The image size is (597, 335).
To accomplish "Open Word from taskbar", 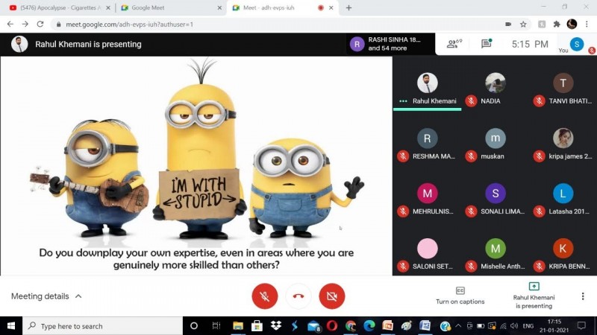I will tap(425, 326).
